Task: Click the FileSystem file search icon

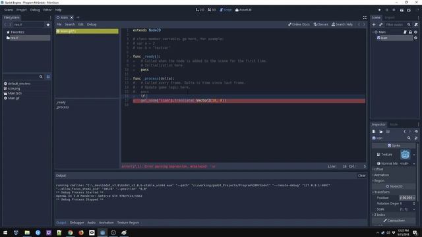Action: tap(41, 77)
